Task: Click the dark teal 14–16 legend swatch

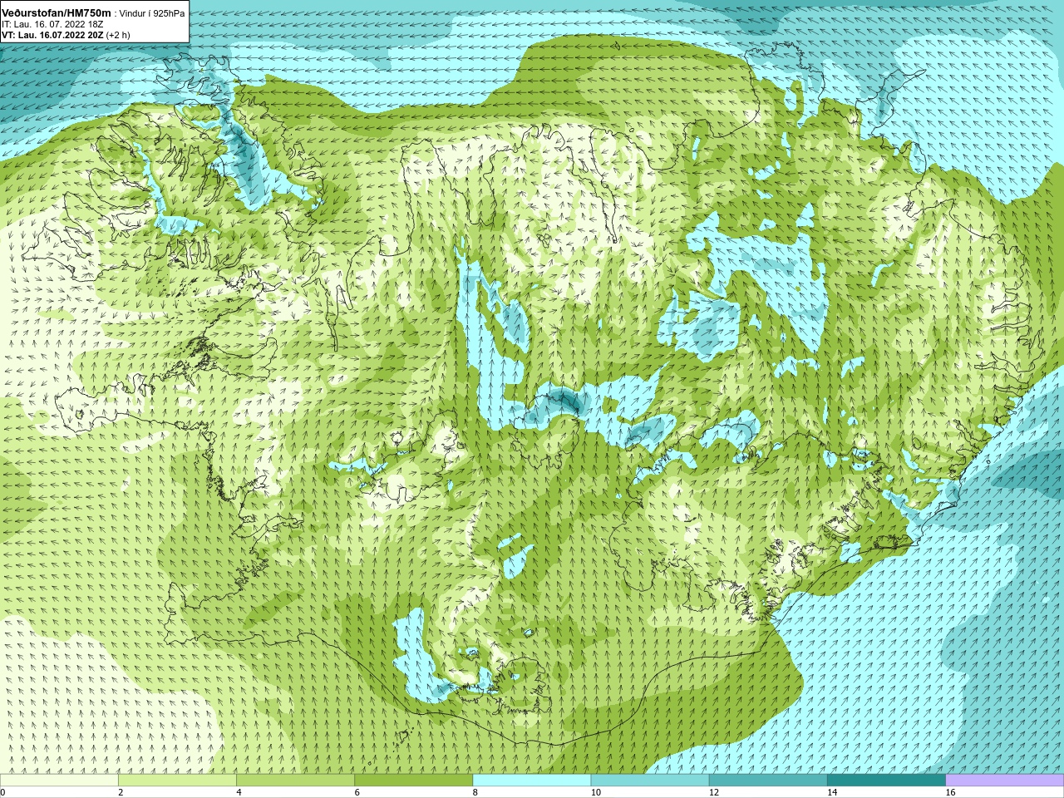Action: (887, 781)
